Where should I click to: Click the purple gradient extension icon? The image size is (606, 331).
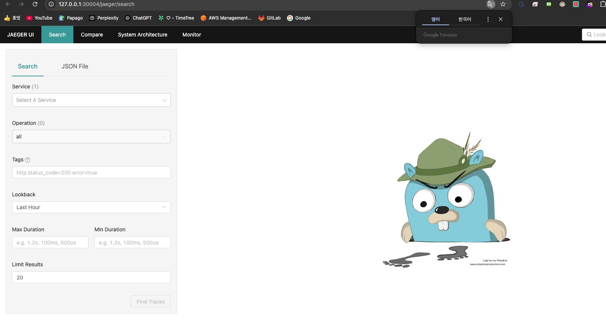point(589,4)
